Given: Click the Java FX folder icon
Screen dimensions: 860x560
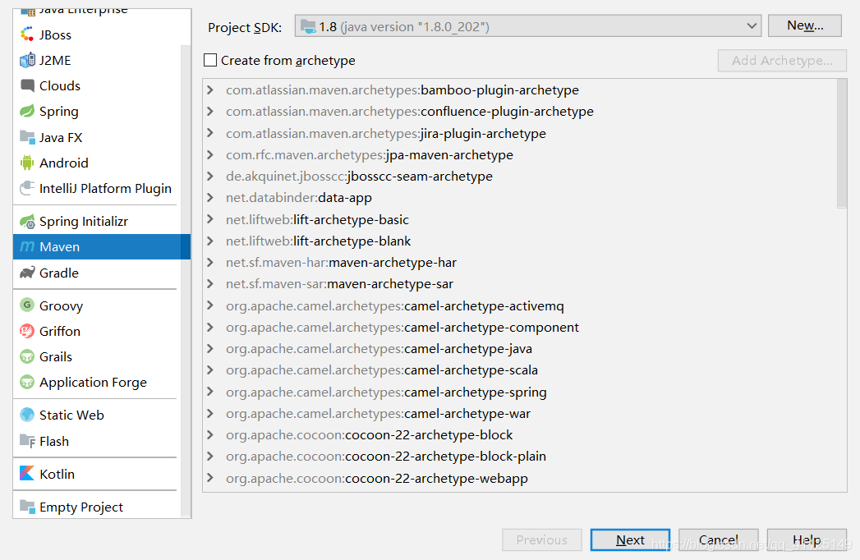Looking at the screenshot, I should (x=27, y=137).
